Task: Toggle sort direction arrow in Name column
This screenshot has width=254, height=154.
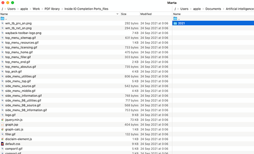Action: 118,14
